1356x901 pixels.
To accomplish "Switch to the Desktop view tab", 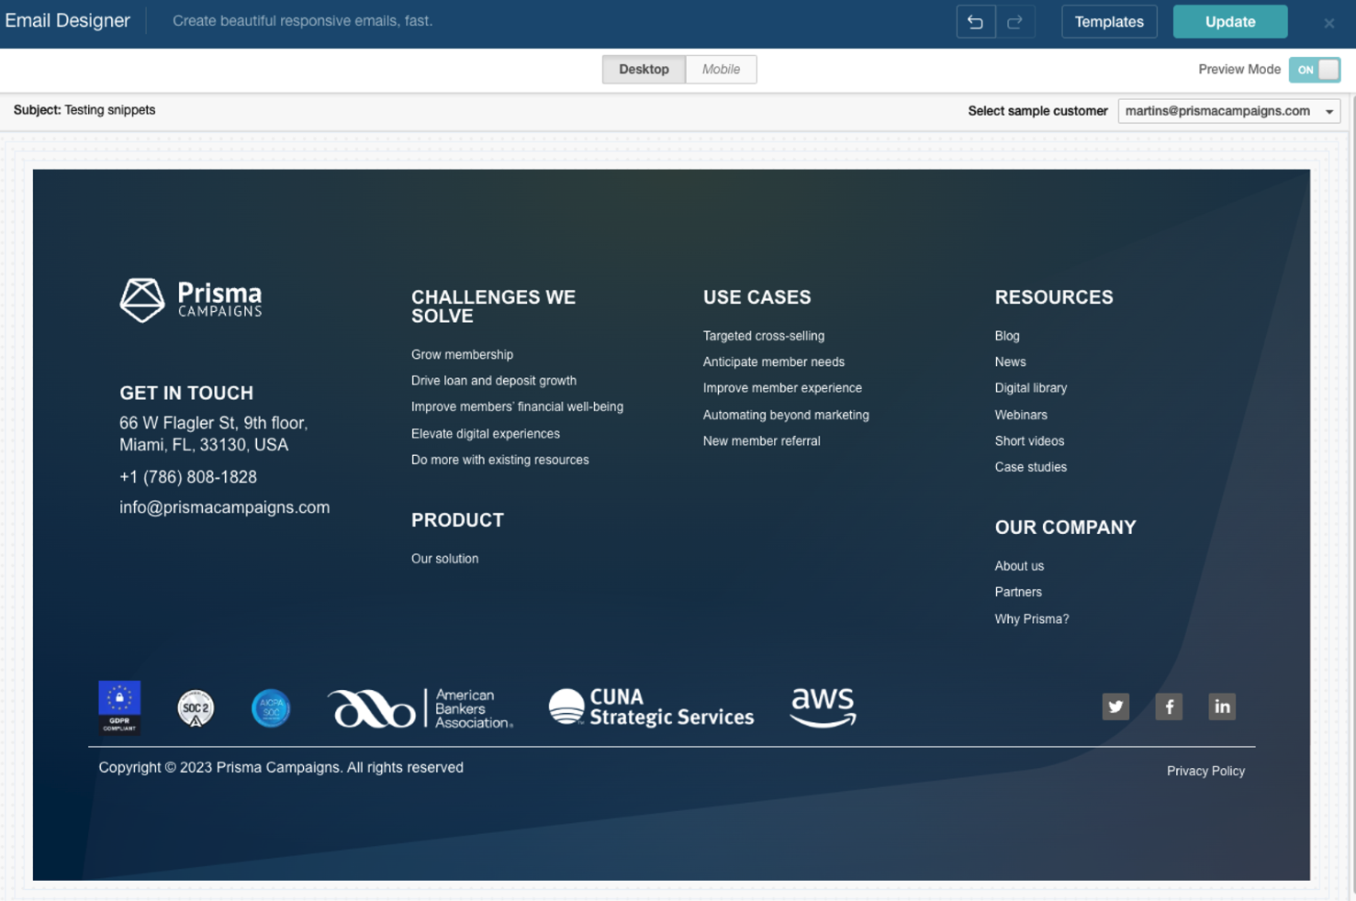I will click(x=644, y=69).
